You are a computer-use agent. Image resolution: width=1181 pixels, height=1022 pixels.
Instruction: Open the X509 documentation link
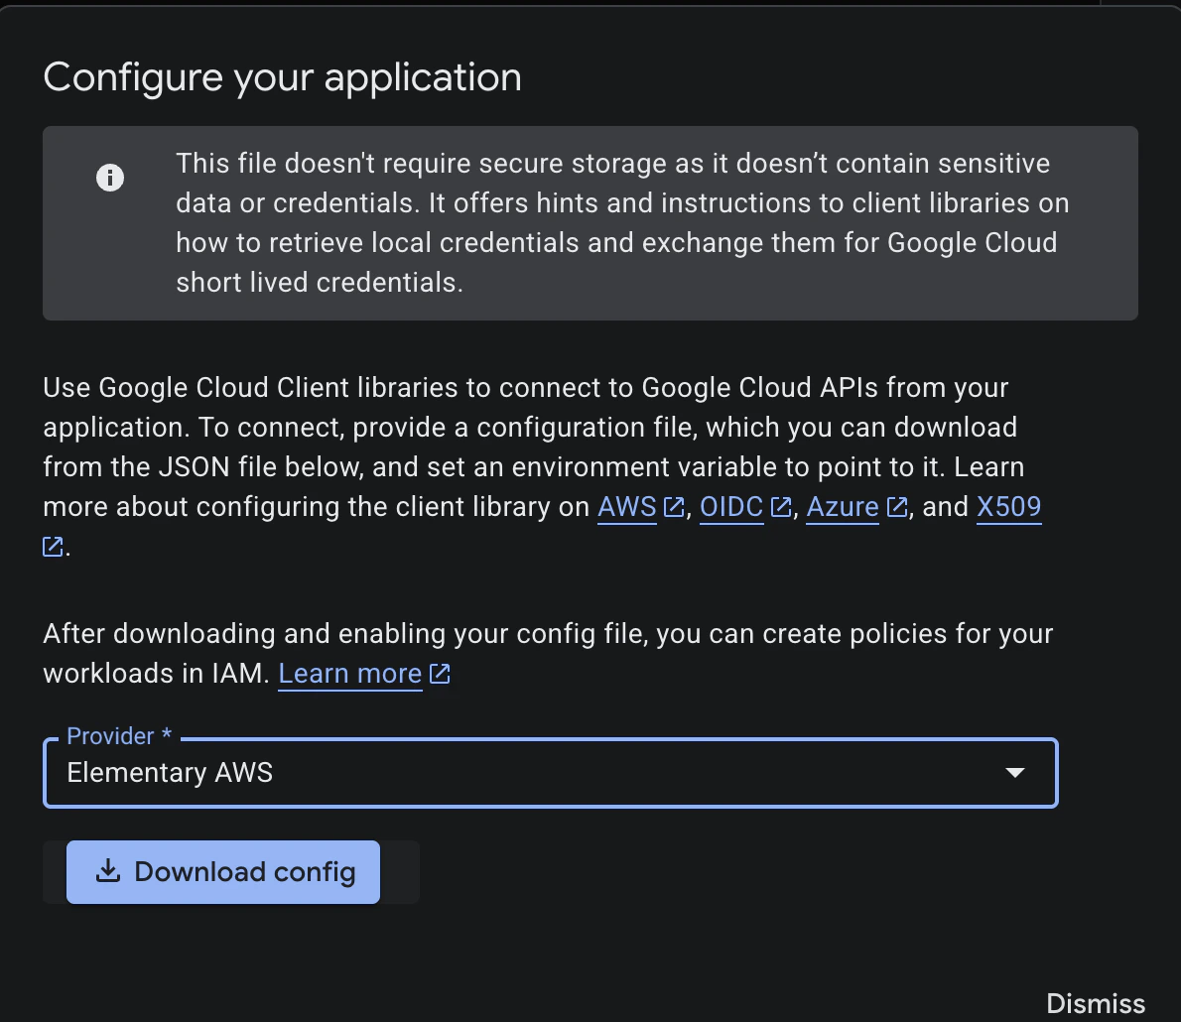pos(1008,506)
